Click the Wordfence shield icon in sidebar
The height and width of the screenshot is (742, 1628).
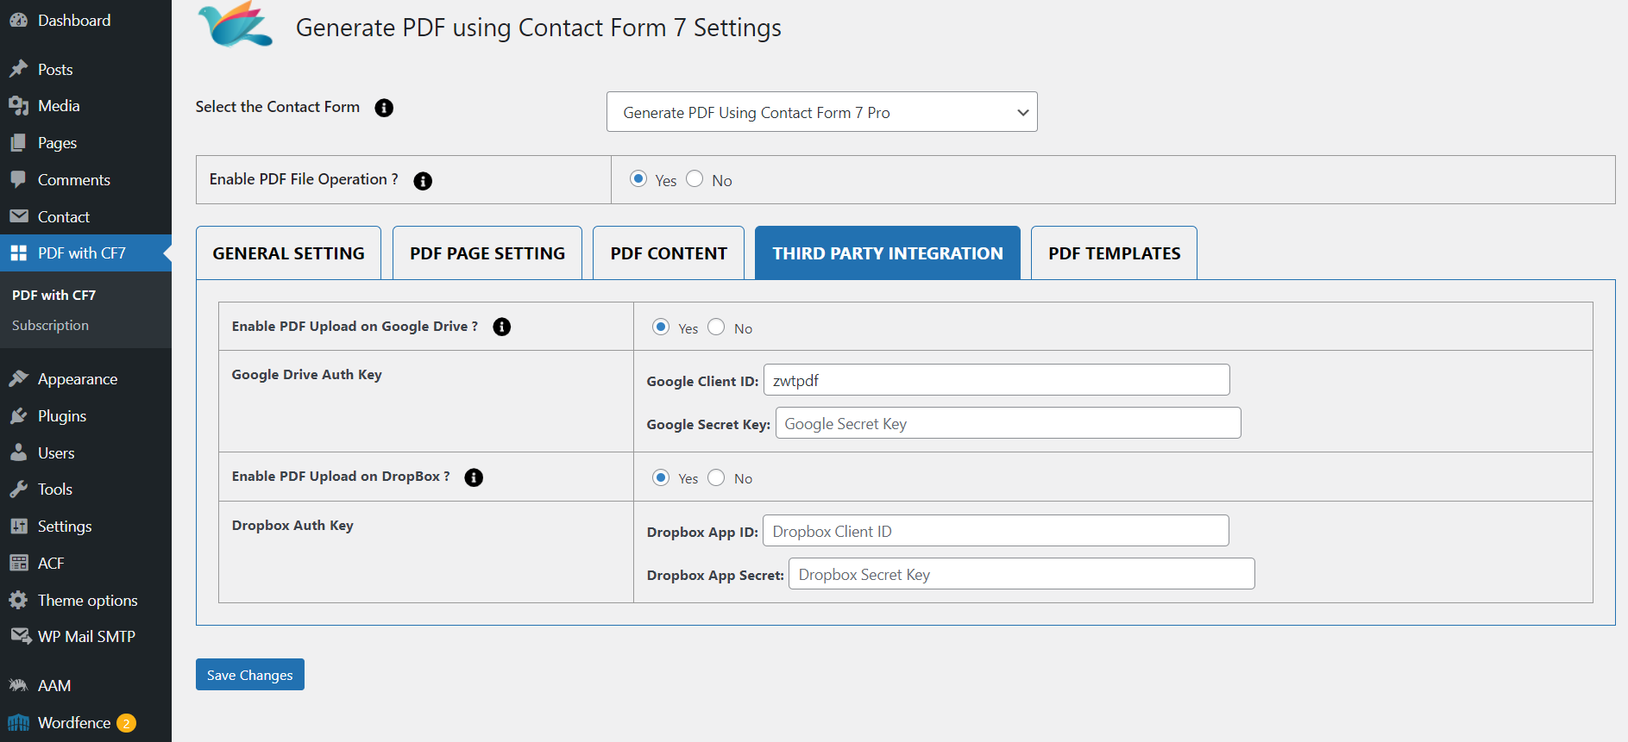click(18, 722)
